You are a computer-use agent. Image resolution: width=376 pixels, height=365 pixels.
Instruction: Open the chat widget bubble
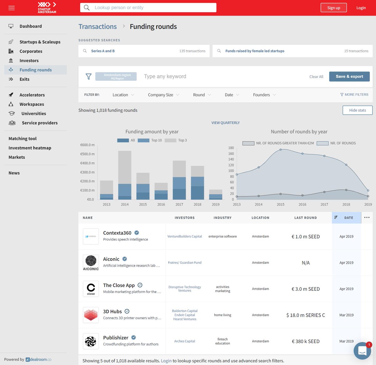pos(362,351)
